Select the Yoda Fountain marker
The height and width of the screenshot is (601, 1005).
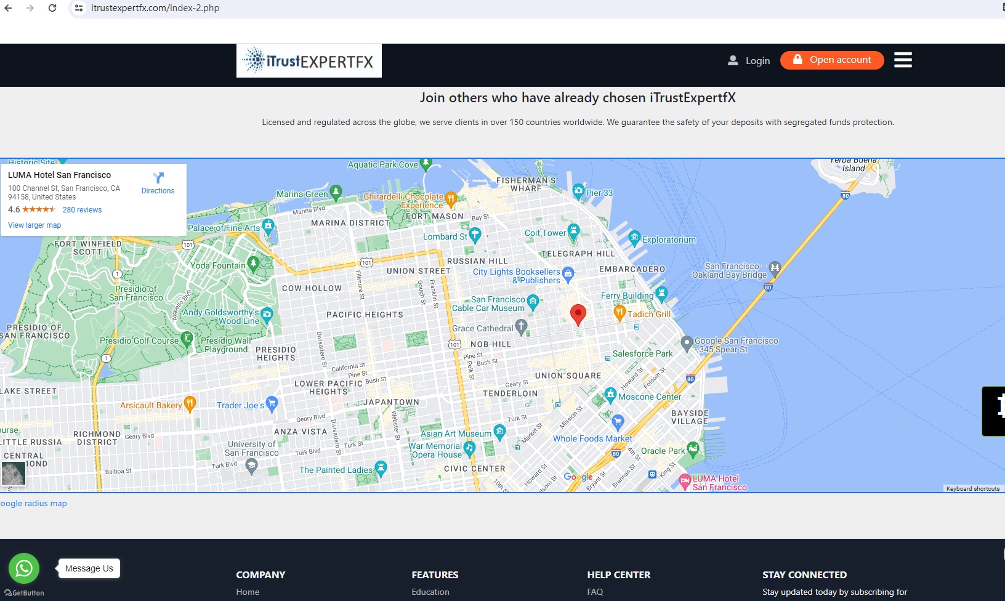pyautogui.click(x=253, y=264)
